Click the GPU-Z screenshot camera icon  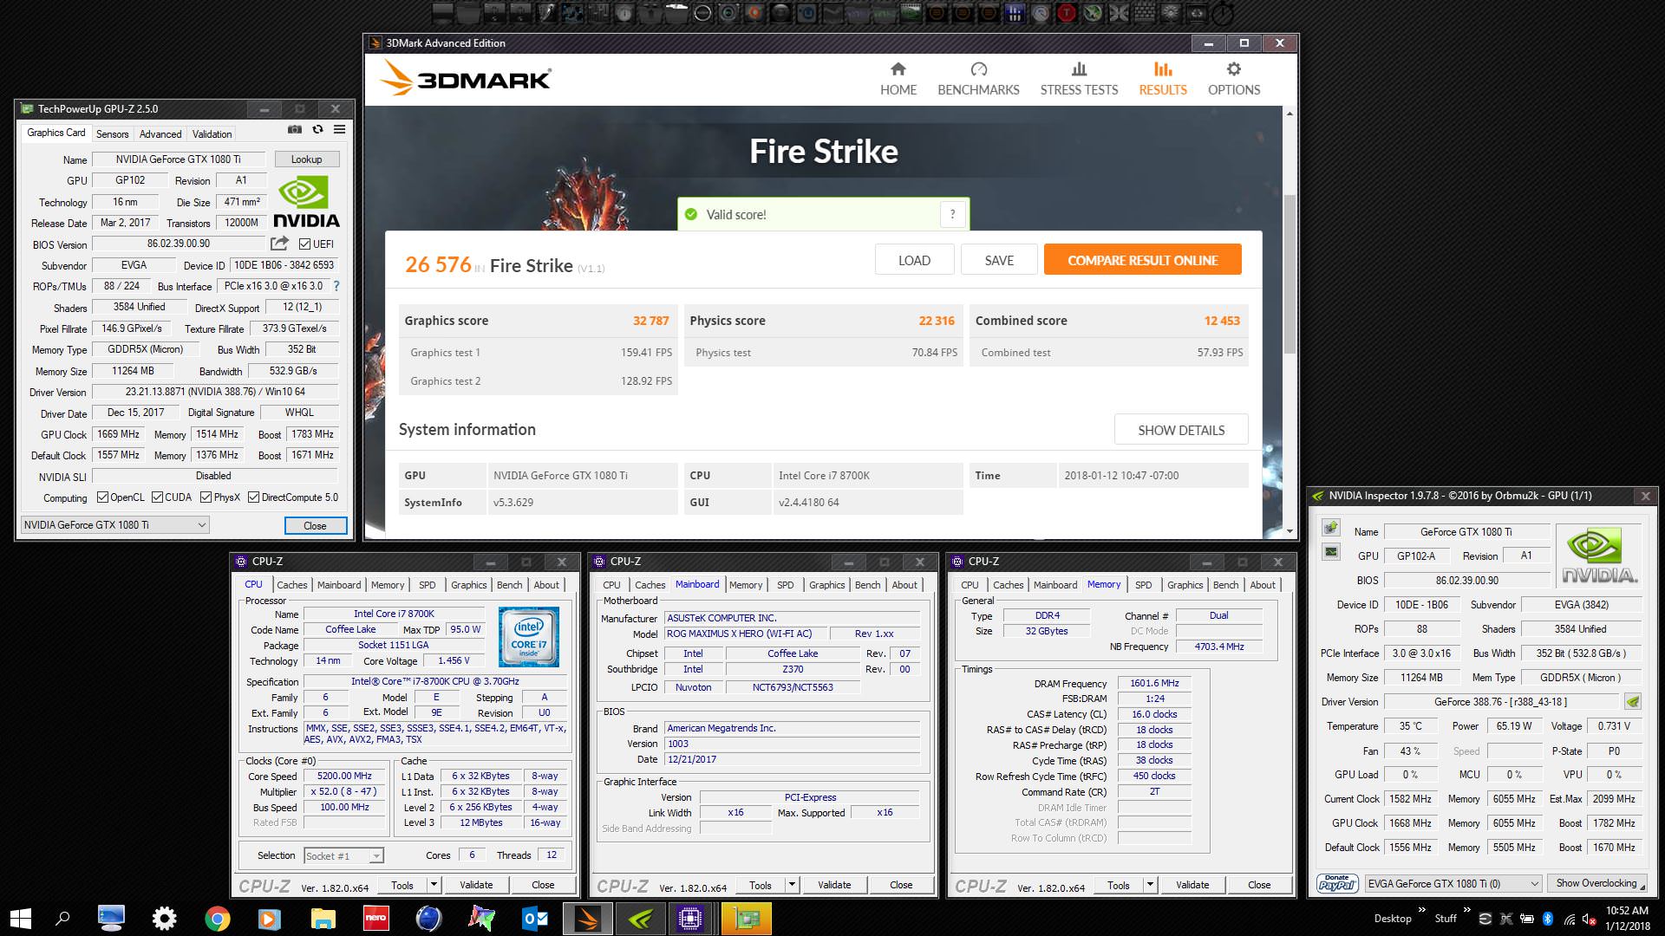[x=295, y=130]
